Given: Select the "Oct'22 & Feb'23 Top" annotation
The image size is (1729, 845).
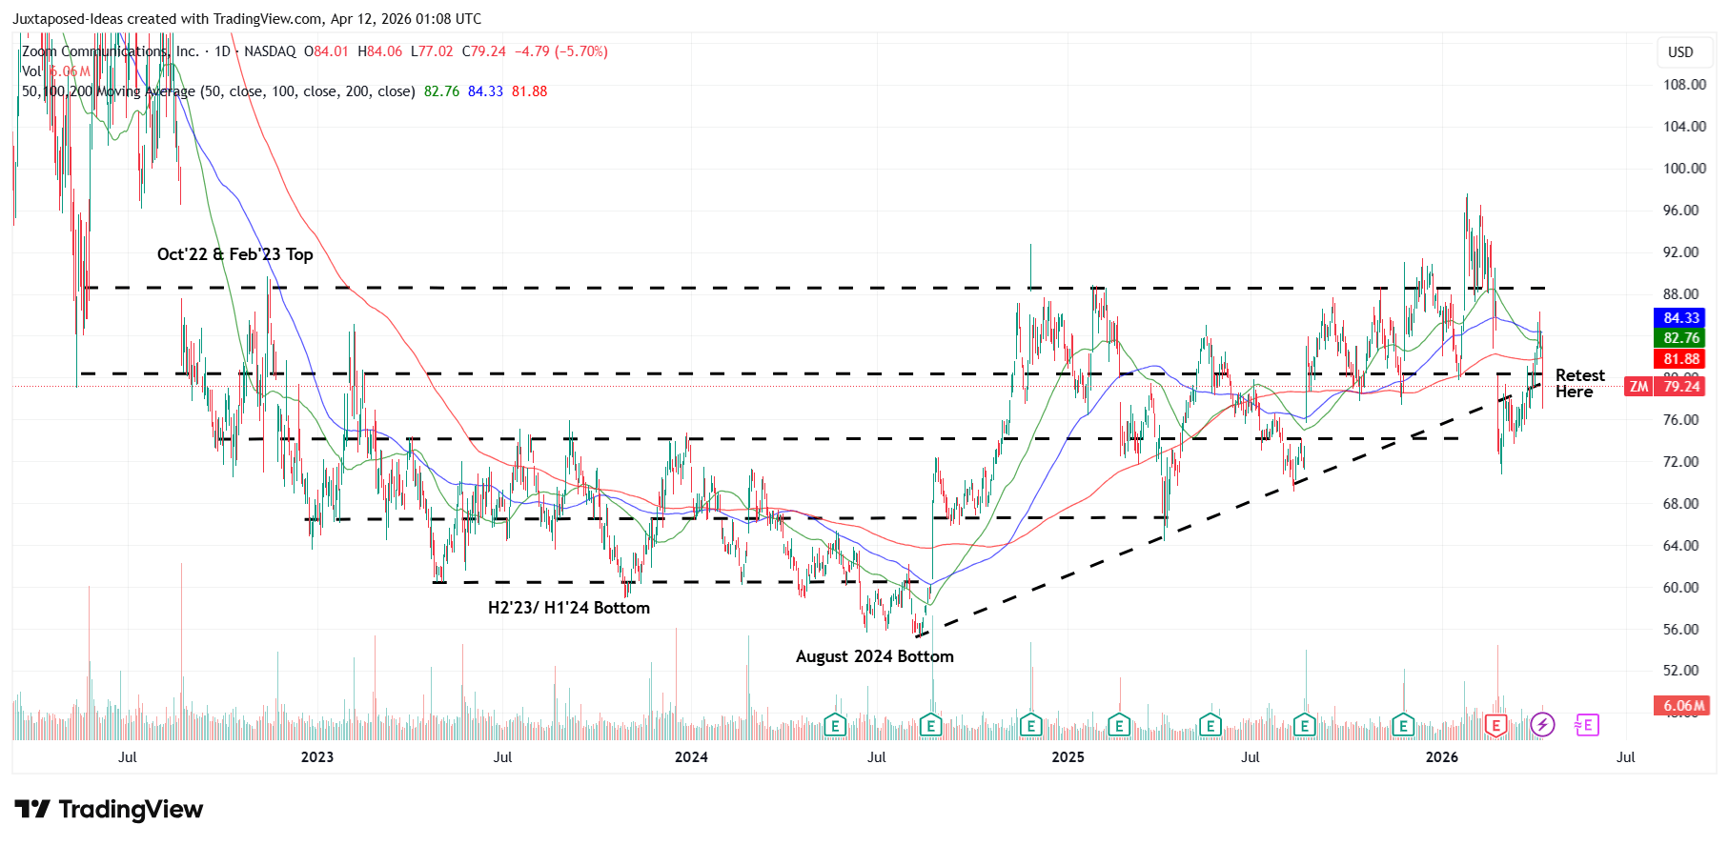Looking at the screenshot, I should 234,254.
